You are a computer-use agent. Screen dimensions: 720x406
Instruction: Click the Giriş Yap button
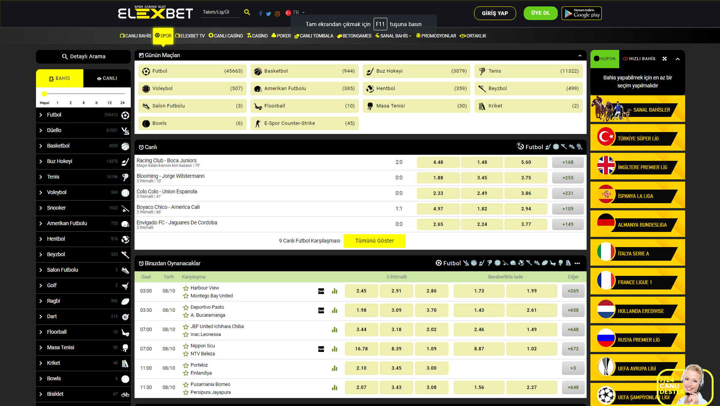pyautogui.click(x=495, y=13)
